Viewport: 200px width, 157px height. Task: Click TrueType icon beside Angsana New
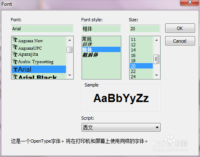pyautogui.click(x=15, y=40)
